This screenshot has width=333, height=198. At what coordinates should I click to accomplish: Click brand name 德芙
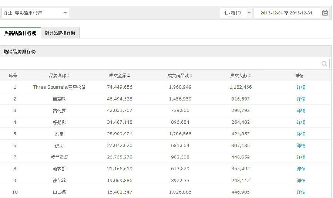pos(59,146)
